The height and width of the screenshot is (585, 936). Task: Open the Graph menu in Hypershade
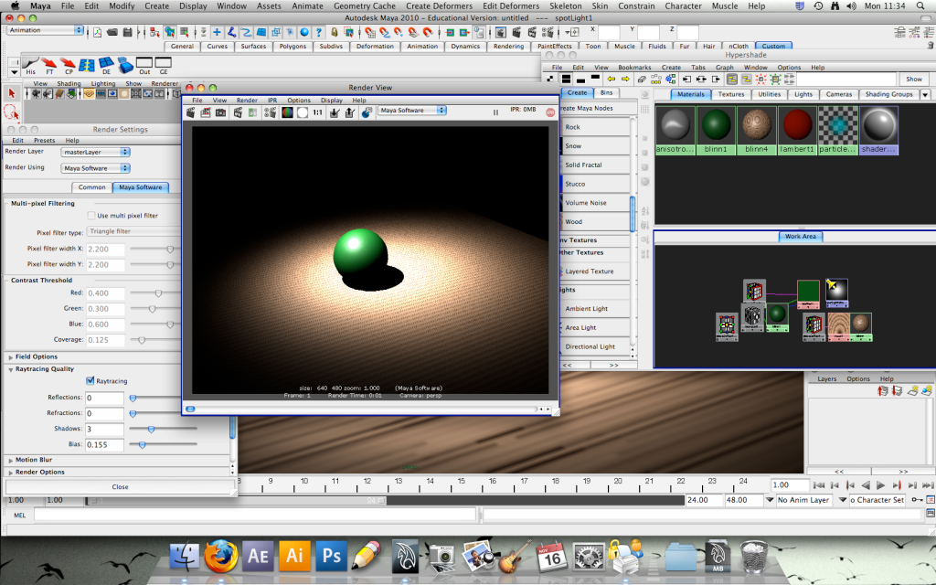tap(724, 68)
